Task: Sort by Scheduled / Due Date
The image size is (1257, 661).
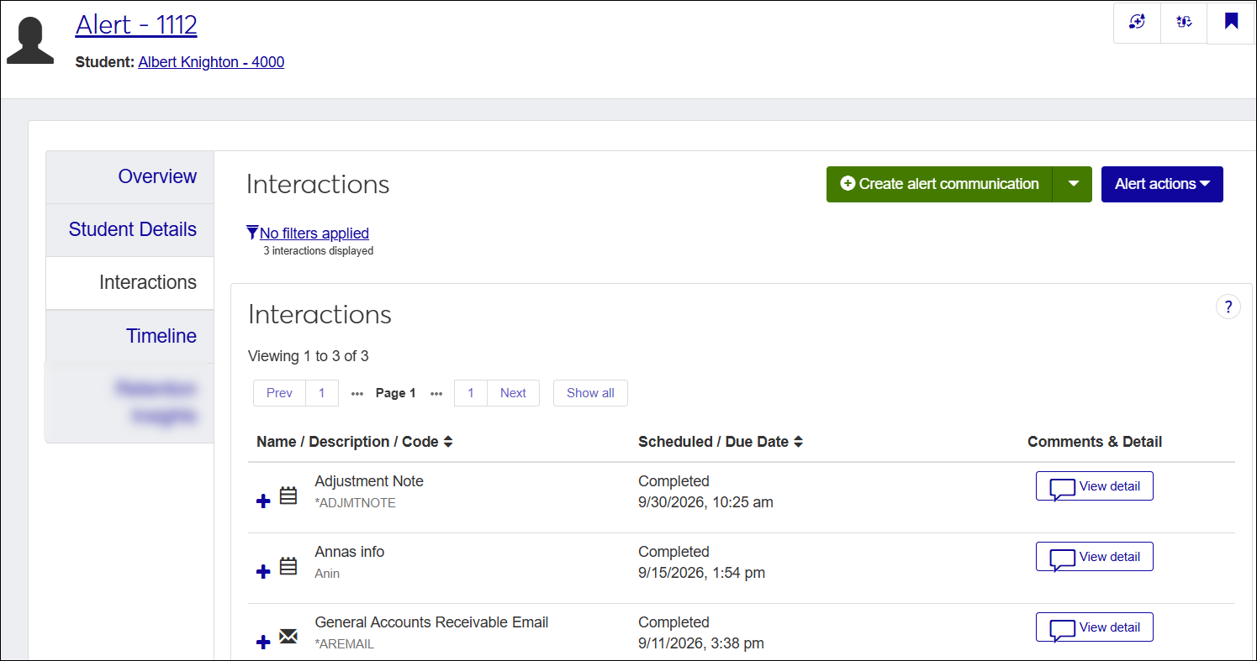Action: [x=721, y=442]
